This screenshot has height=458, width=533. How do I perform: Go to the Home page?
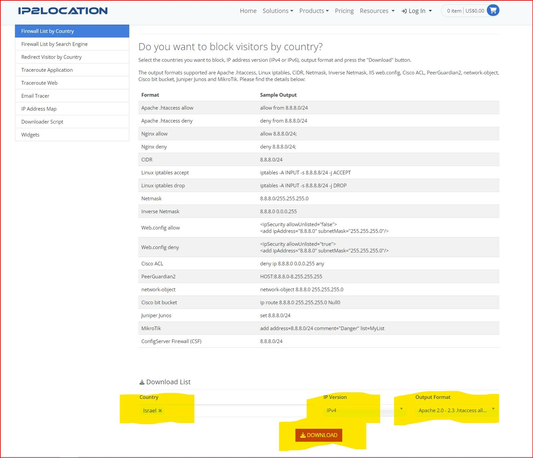pyautogui.click(x=248, y=11)
